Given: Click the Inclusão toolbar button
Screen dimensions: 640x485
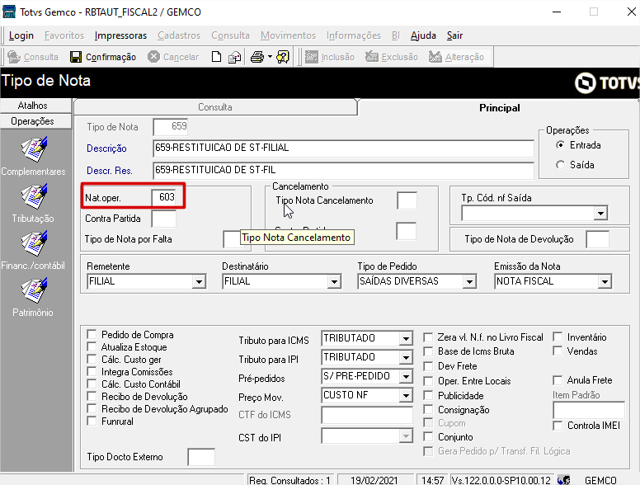Looking at the screenshot, I should coord(330,57).
